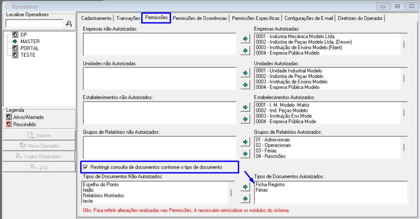Viewport: 420px width, 219px height.
Task: Click the search operator magnifier icon
Action: (69, 24)
